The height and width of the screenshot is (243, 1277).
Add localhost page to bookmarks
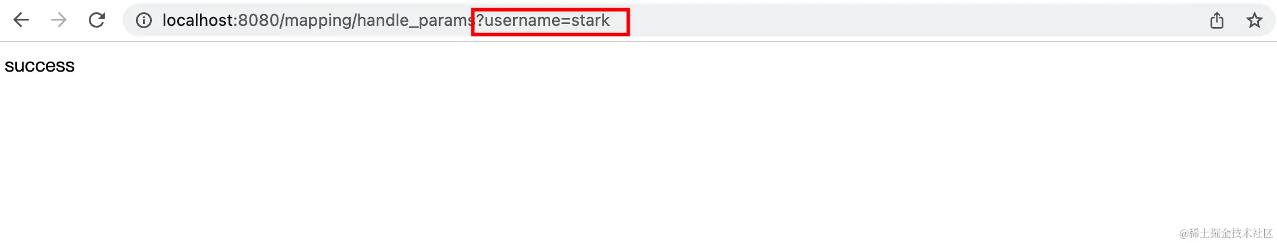tap(1255, 21)
